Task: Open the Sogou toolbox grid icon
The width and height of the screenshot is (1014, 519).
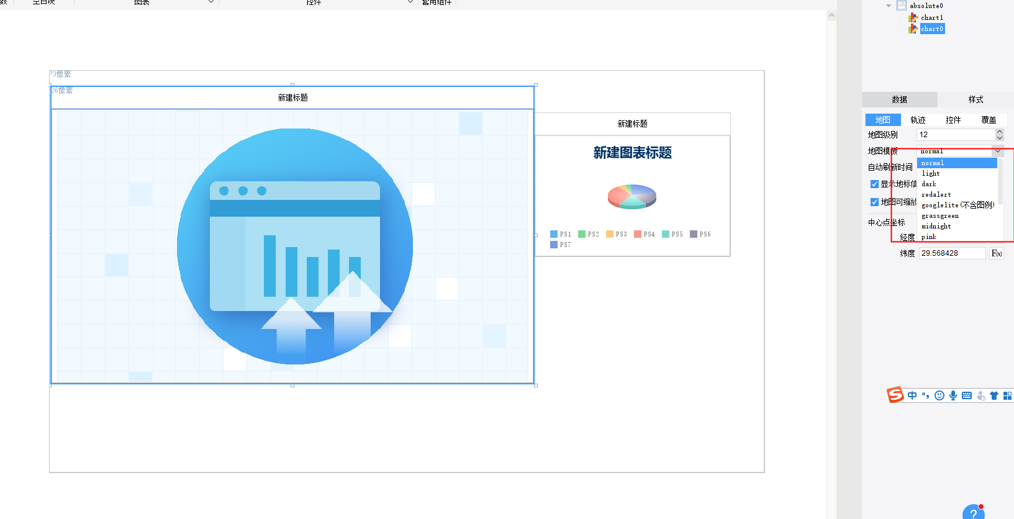Action: point(1007,395)
